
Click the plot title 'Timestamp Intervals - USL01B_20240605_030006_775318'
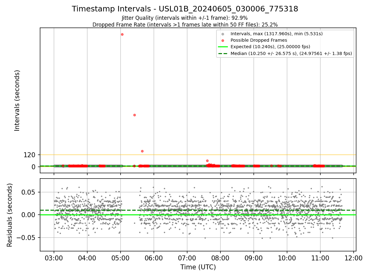(x=185, y=9)
